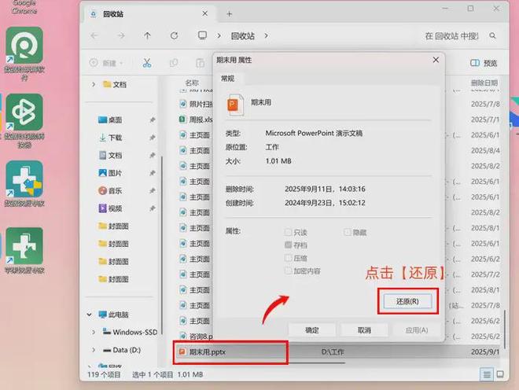Viewport: 519px width, 390px height.
Task: Select 此电脑 in the sidebar
Action: coord(113,315)
